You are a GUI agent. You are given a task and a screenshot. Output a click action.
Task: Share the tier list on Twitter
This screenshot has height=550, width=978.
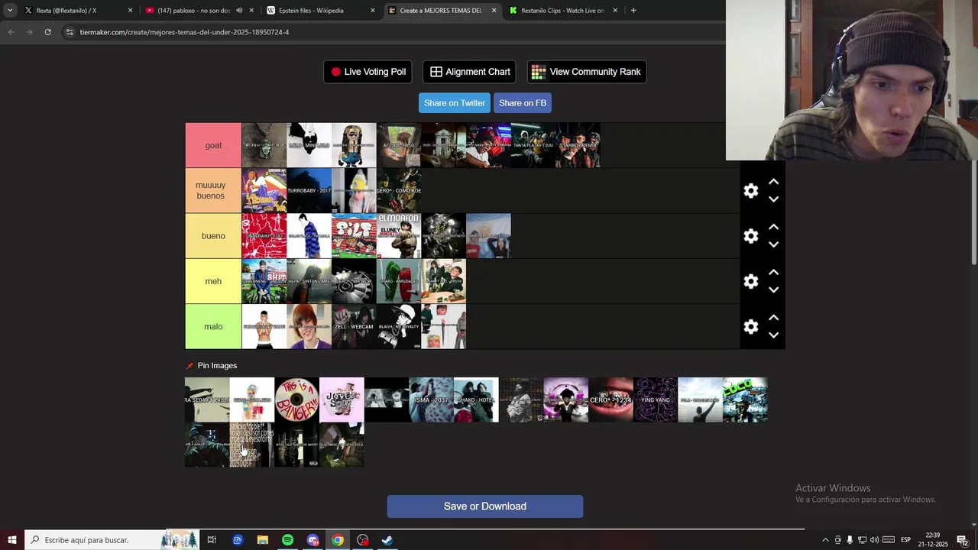[455, 103]
